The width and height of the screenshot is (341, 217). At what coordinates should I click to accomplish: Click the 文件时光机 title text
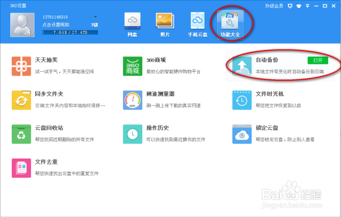coord(270,94)
